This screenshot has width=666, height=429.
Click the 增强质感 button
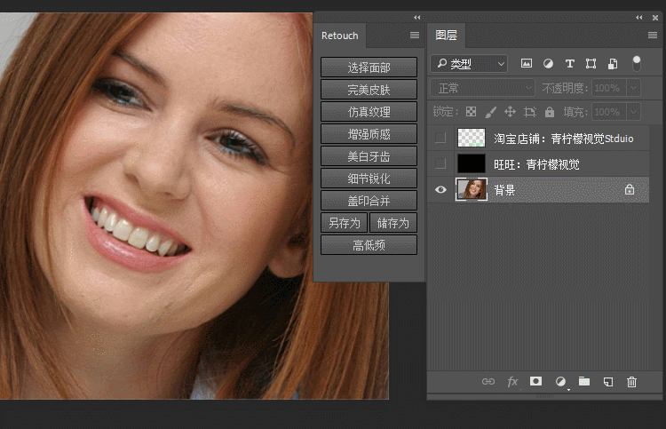369,134
